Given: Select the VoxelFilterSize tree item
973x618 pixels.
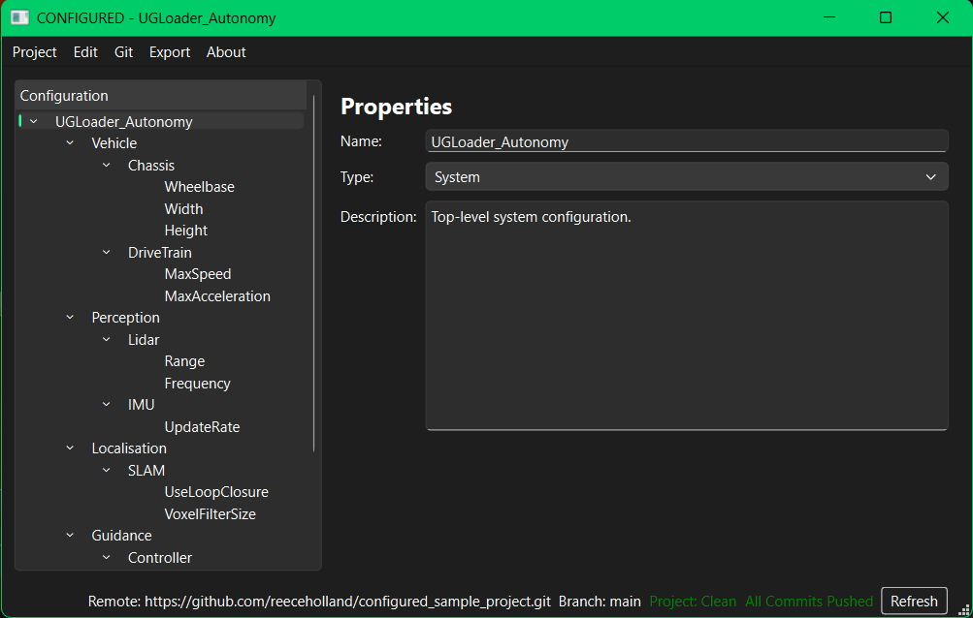Looking at the screenshot, I should tap(210, 513).
